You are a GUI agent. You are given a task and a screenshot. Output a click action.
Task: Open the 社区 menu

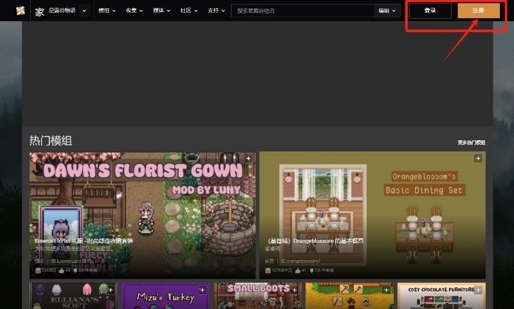[x=189, y=11]
